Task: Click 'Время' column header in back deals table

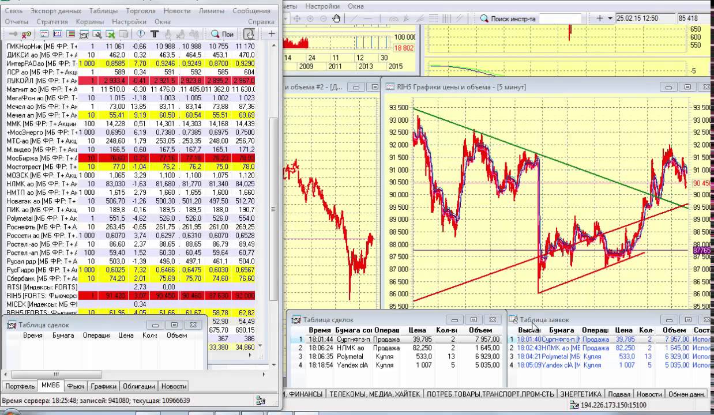Action: tap(319, 331)
